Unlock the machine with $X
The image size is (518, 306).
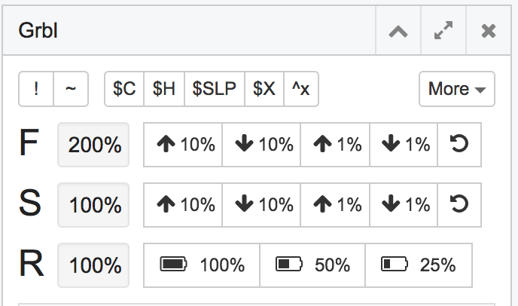click(x=264, y=89)
